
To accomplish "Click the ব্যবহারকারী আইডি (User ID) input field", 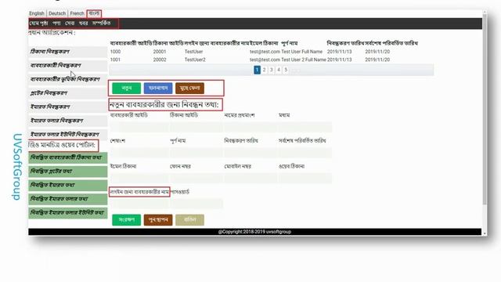I will pyautogui.click(x=139, y=127).
